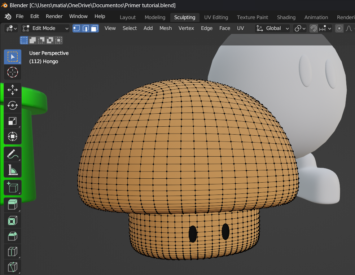Screen dimensions: 355x275
Task: Choose the Annotate pencil tool
Action: click(13, 154)
